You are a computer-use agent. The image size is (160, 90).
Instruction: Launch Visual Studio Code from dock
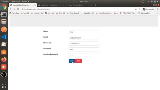(x=4, y=37)
